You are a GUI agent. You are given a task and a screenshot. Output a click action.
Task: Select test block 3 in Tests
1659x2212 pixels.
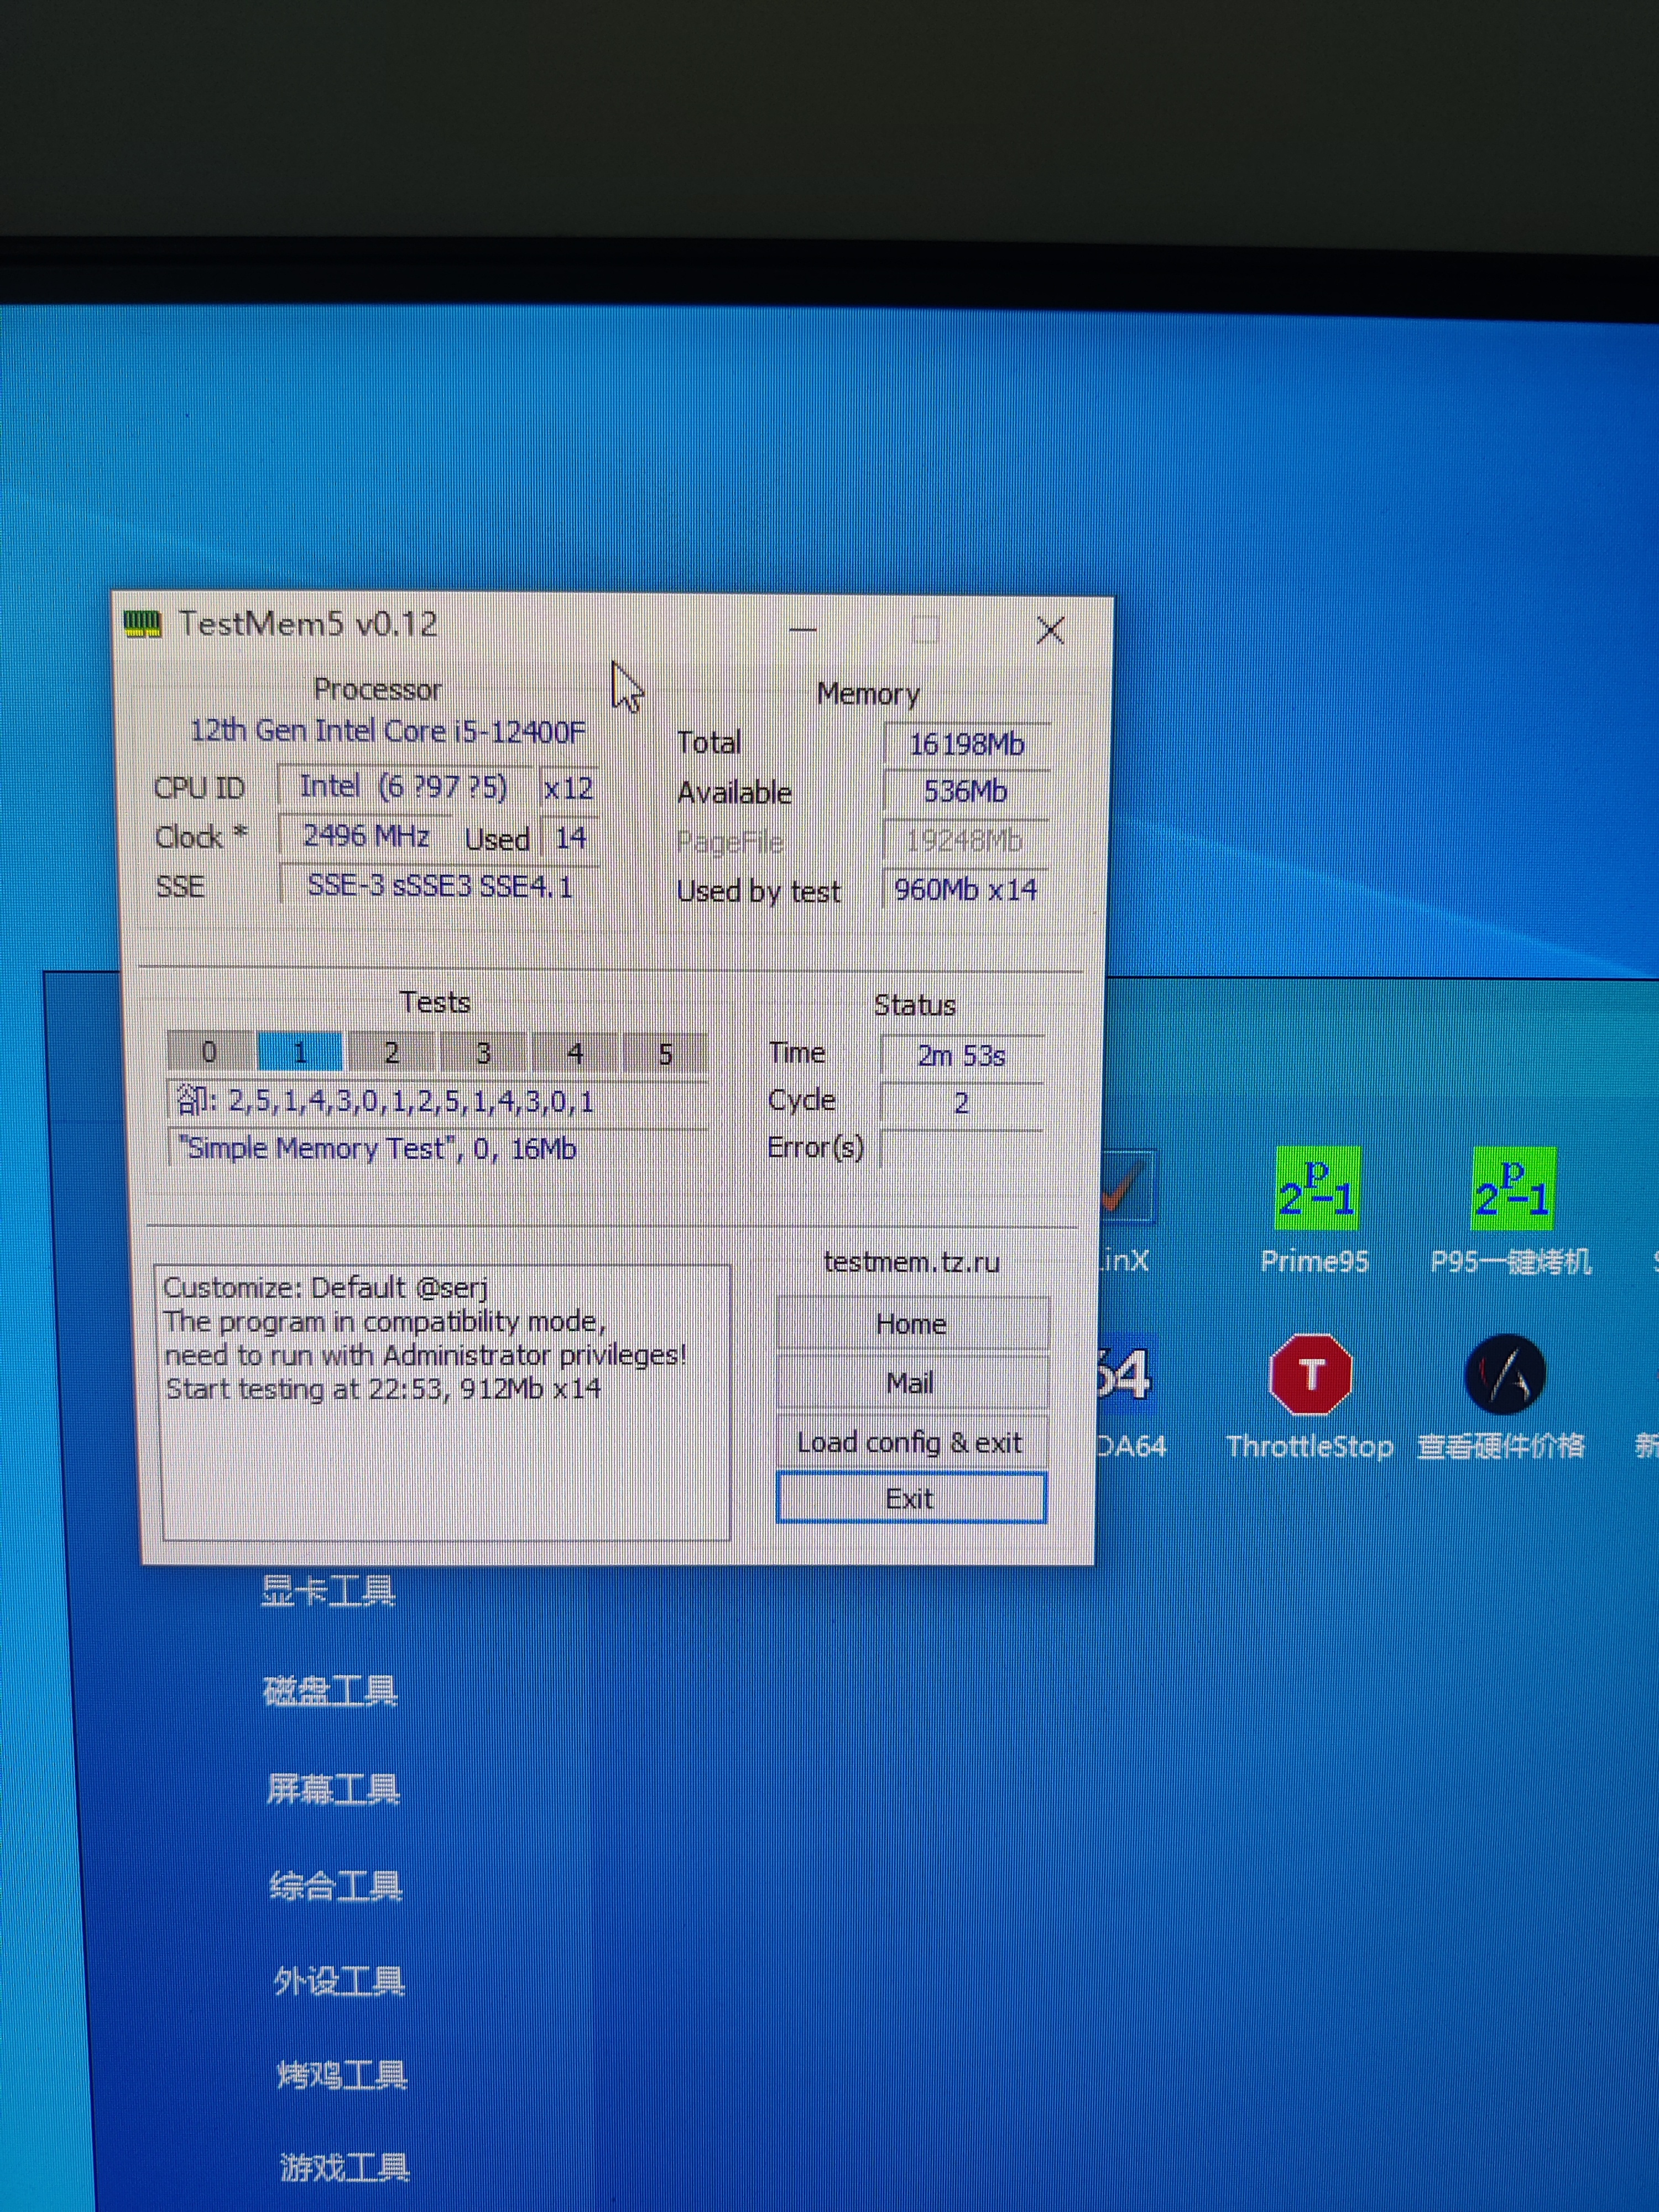pyautogui.click(x=483, y=1053)
